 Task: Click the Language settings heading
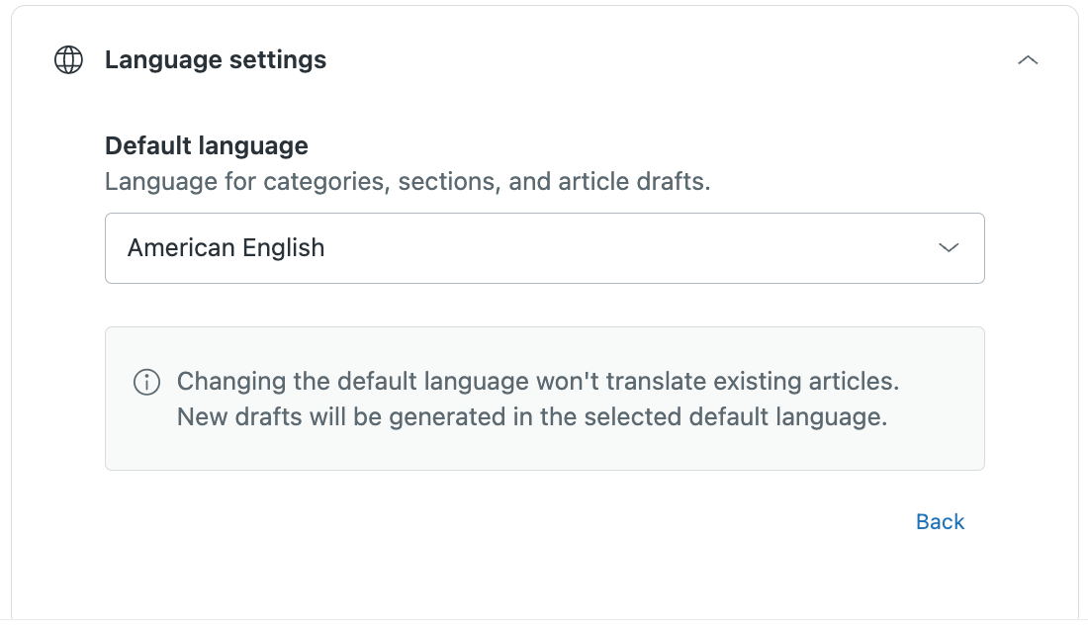[x=216, y=60]
